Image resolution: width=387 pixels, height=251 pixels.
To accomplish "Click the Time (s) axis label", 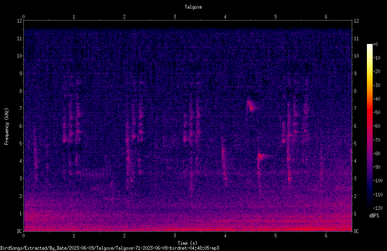I will coord(187,243).
